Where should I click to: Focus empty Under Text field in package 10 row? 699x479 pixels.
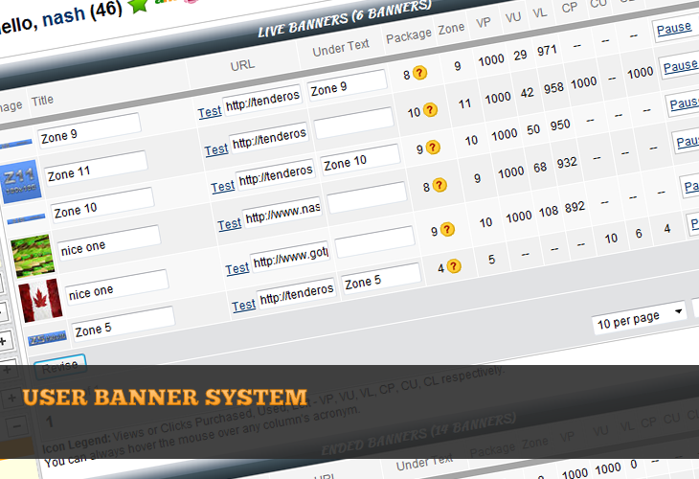353,123
